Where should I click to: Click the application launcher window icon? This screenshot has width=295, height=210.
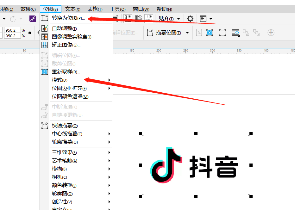tap(203, 19)
